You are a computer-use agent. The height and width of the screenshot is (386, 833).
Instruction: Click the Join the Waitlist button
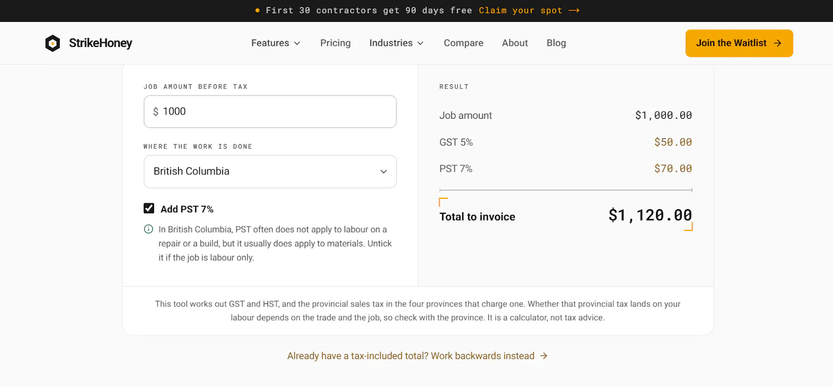coord(739,43)
